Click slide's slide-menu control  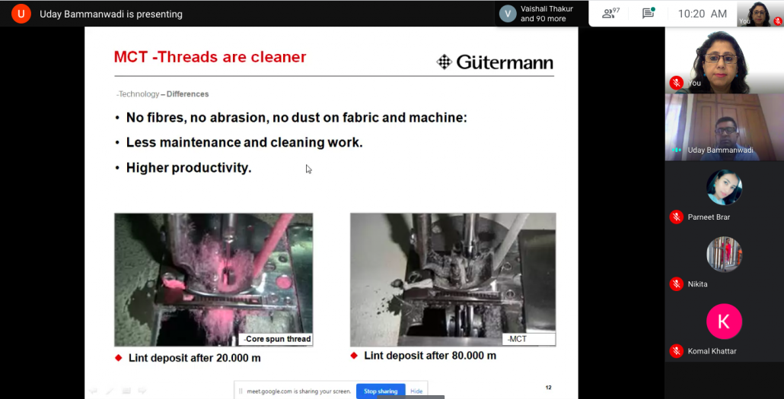(x=126, y=391)
